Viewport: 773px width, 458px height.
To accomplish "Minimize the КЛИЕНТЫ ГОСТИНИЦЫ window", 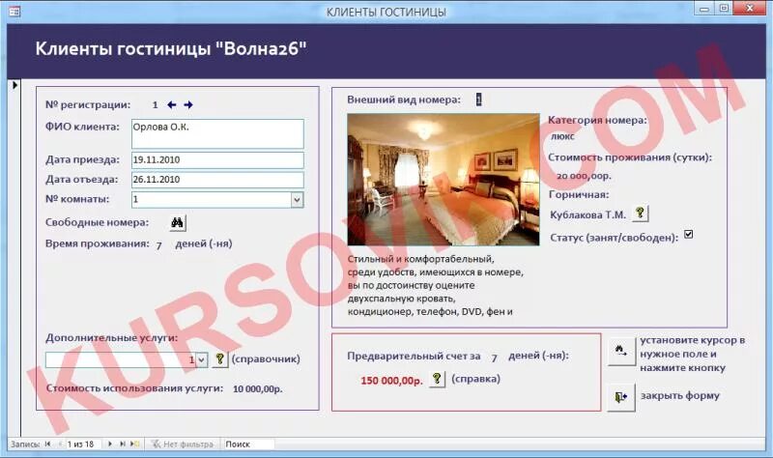I will 704,9.
